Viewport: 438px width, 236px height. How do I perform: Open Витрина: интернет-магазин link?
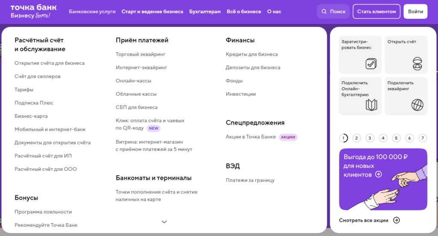pos(154,146)
